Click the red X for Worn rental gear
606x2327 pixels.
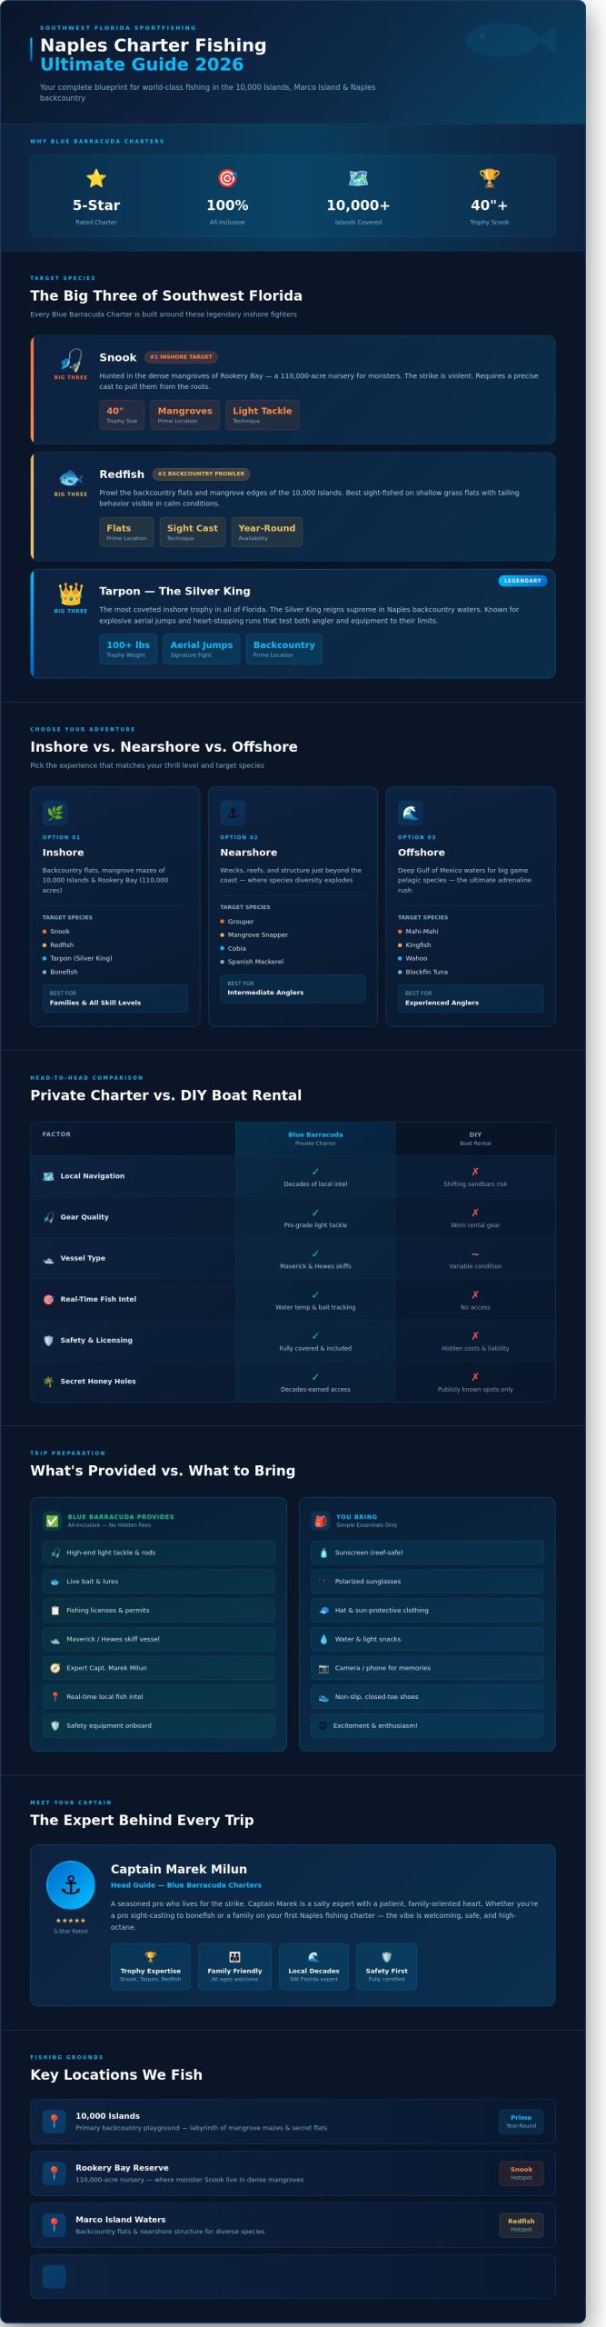(x=475, y=1213)
